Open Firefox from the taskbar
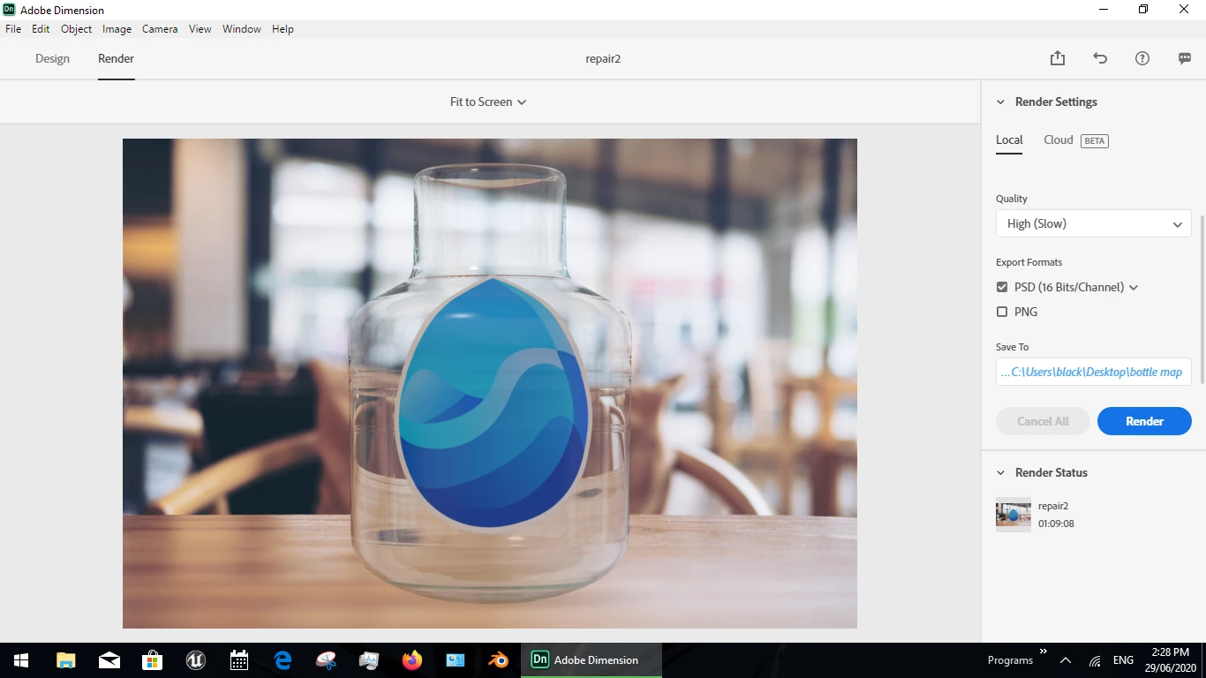Image resolution: width=1206 pixels, height=678 pixels. pos(412,659)
